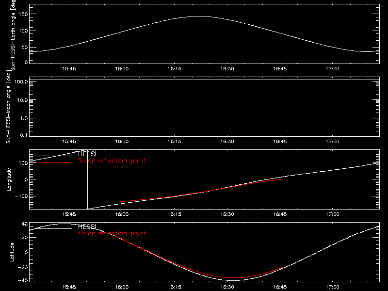The image size is (388, 291).
Task: Click 16:15 time label under Latitude plot
Action: [x=175, y=287]
